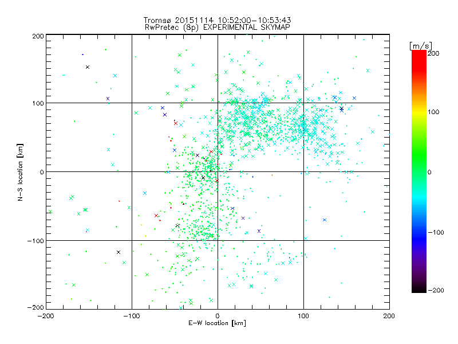The height and width of the screenshot is (344, 458).
Task: Click the colorbar tick label -200
Action: 436,290
